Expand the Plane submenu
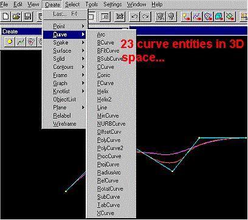The image size is (248, 220). pyautogui.click(x=64, y=108)
